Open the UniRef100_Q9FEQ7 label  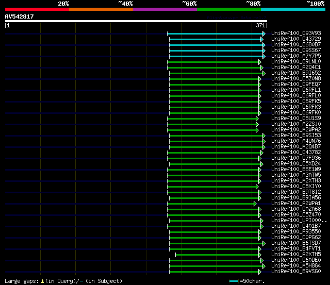296,85
